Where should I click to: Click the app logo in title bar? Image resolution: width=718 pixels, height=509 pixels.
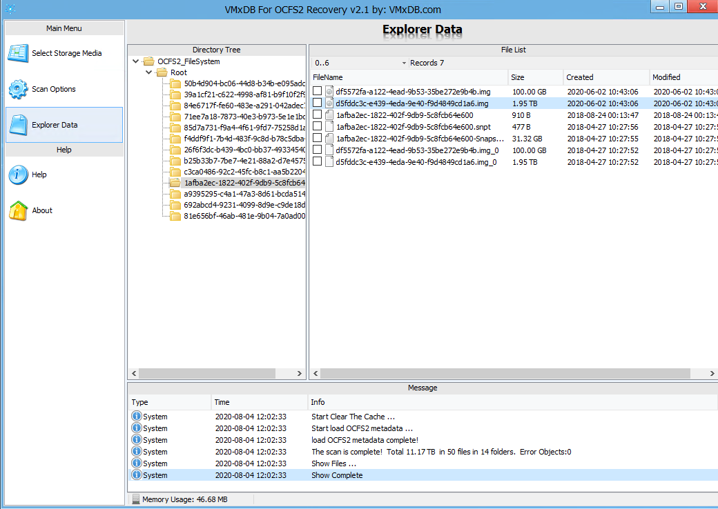(10, 9)
